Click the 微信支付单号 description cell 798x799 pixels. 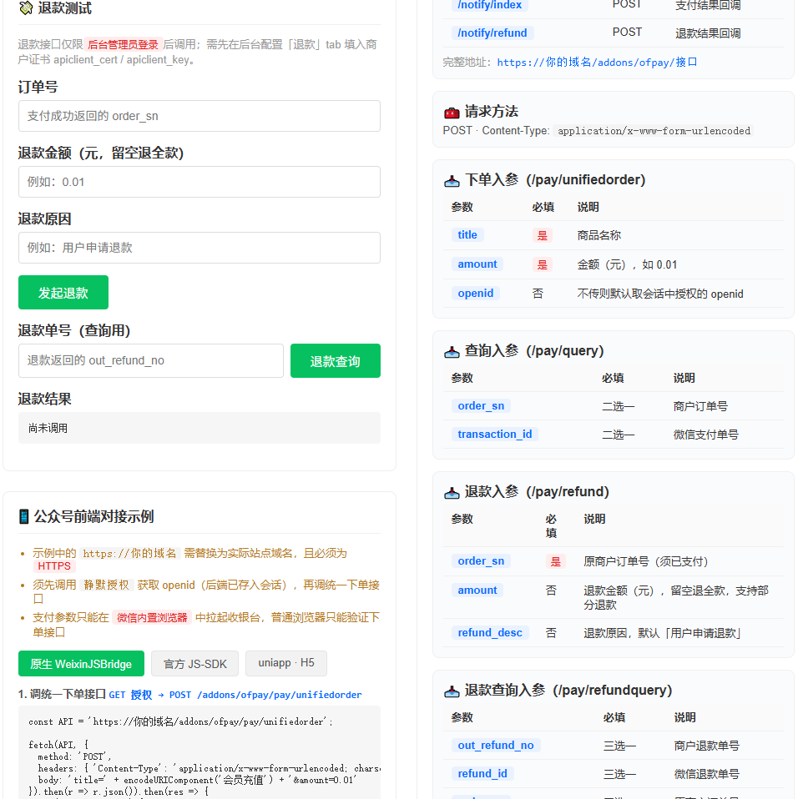point(705,435)
